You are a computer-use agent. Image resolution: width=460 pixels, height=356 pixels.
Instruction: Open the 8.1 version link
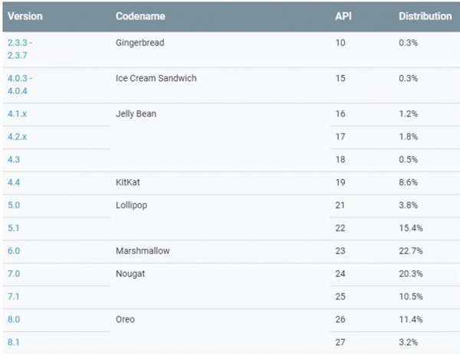14,341
